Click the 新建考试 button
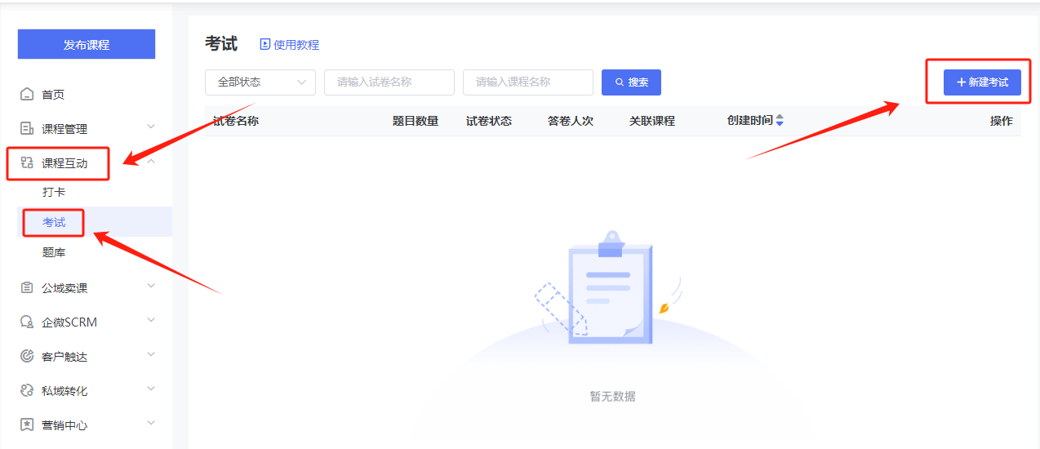 coord(982,82)
